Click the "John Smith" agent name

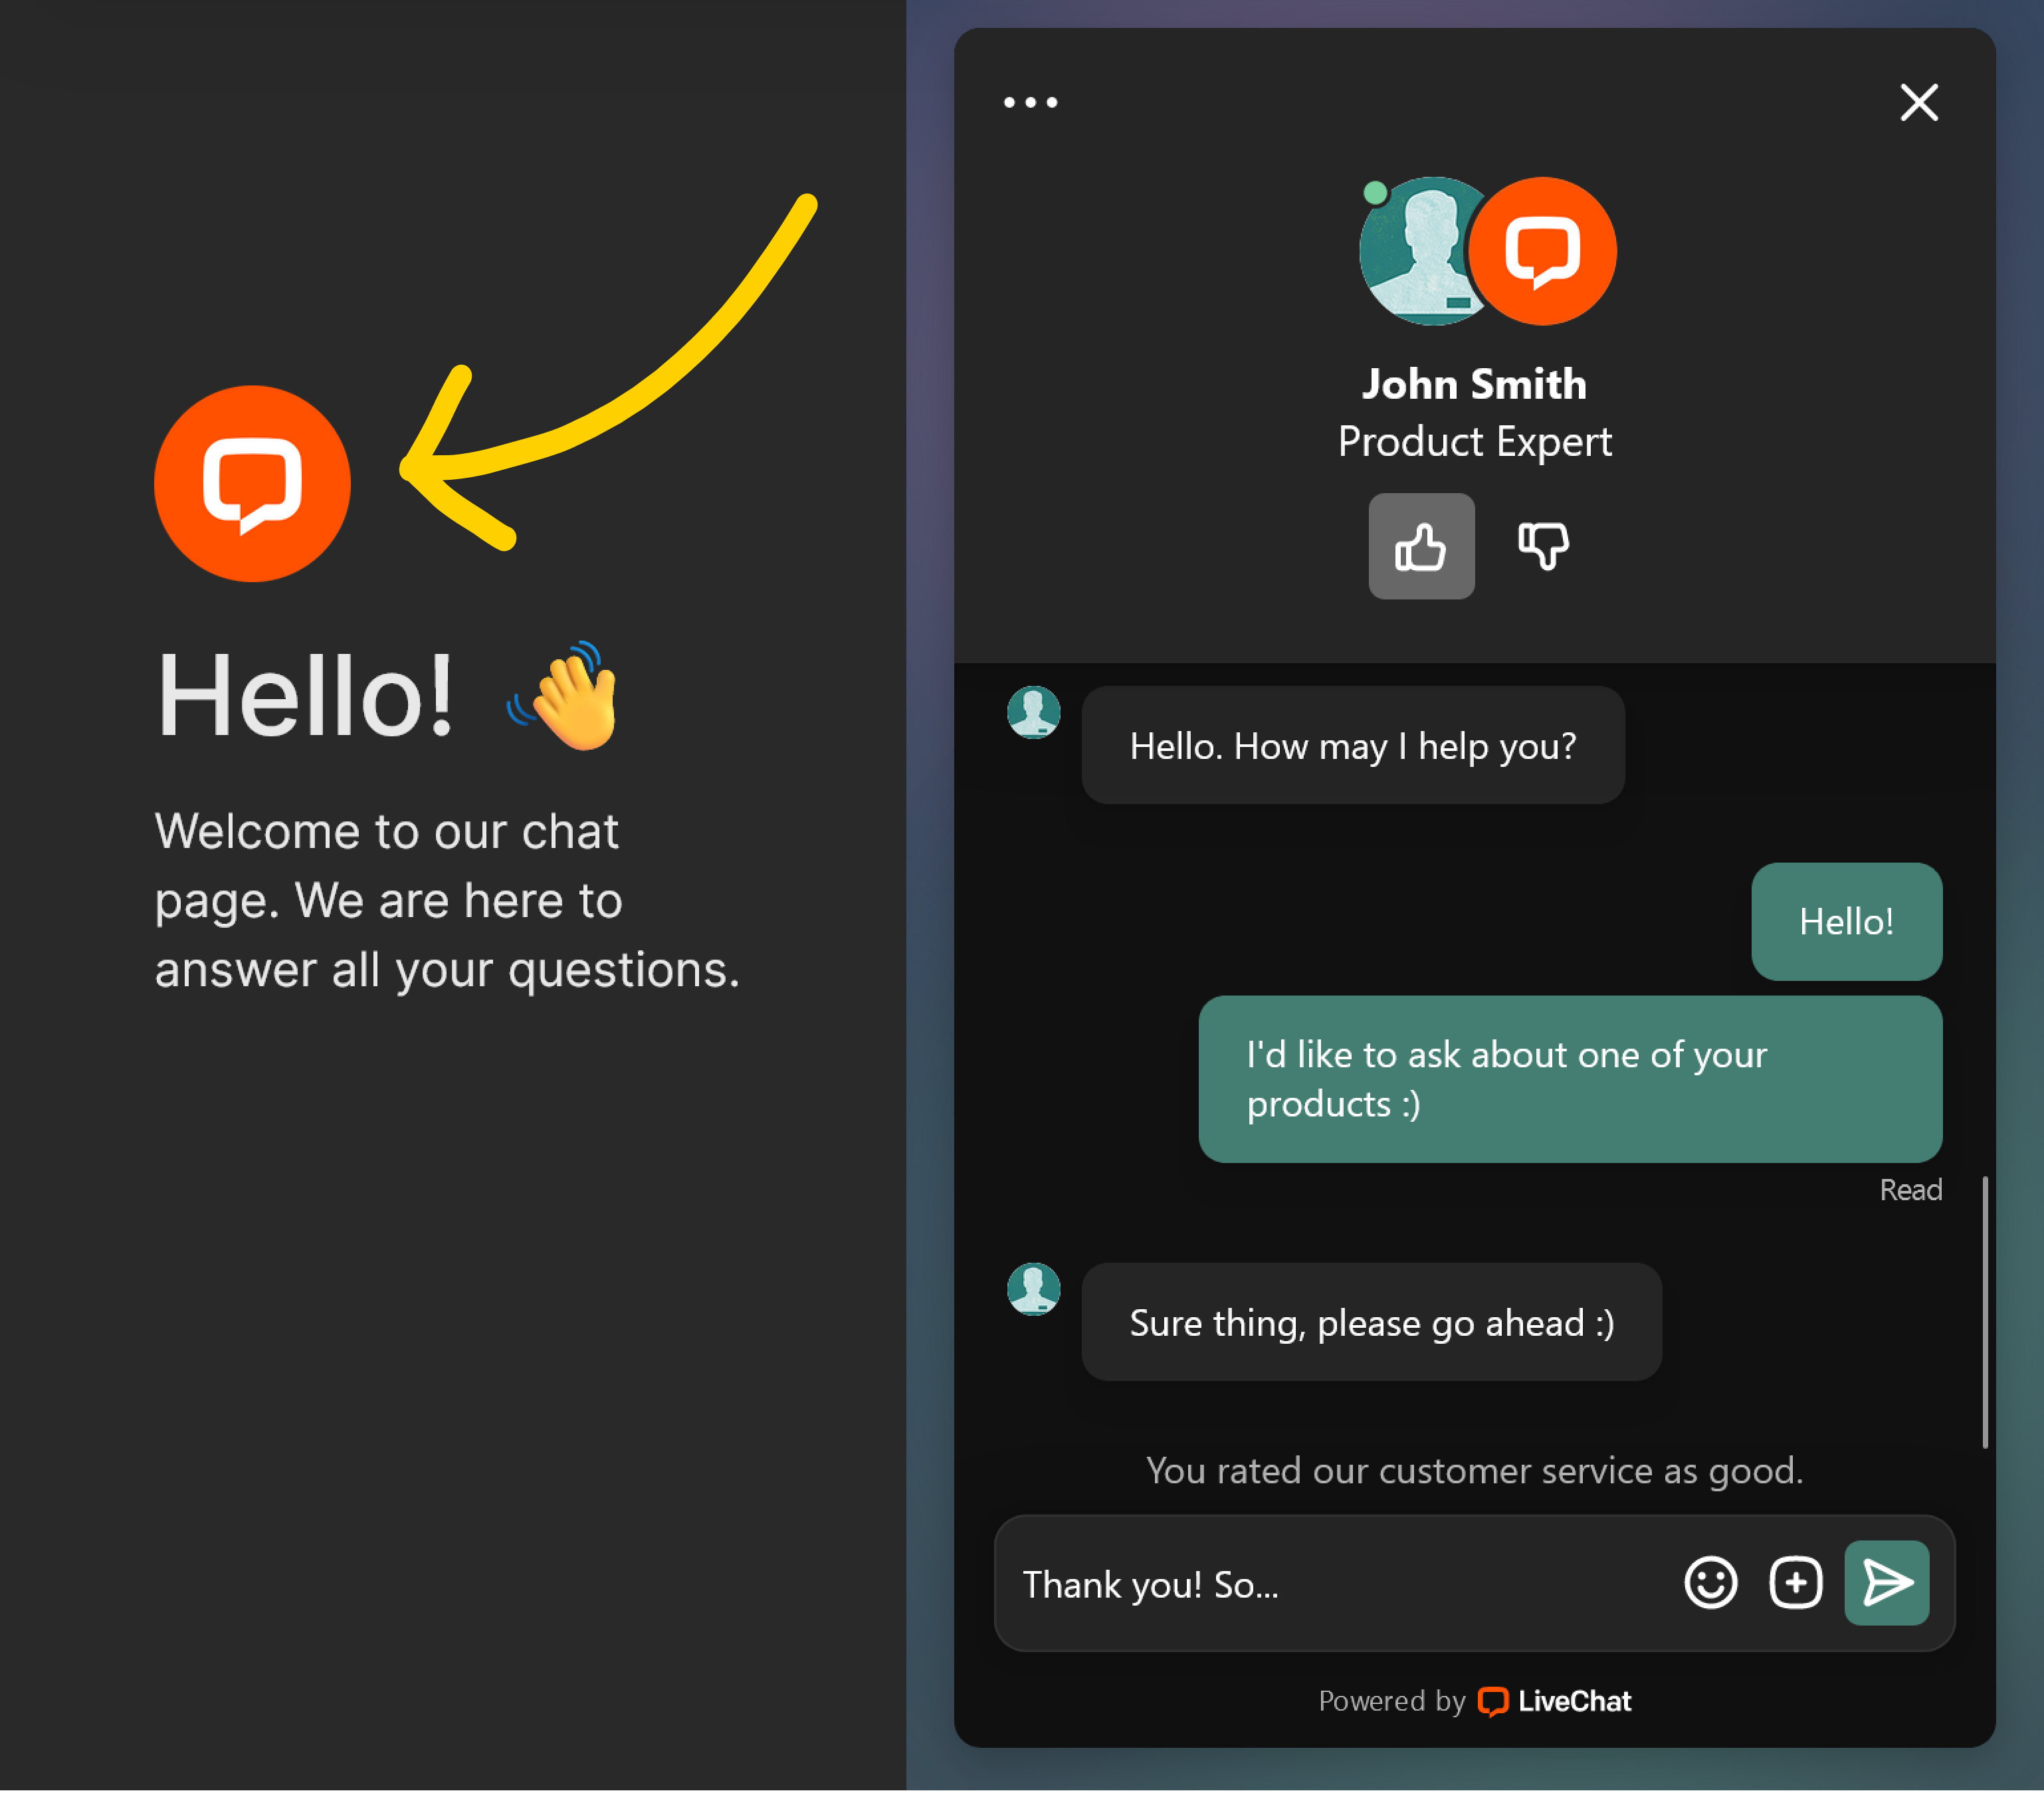pyautogui.click(x=1474, y=384)
